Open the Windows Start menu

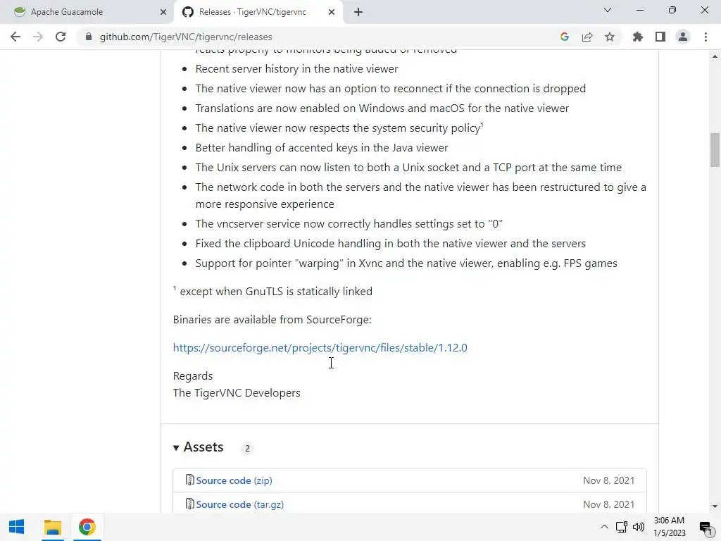pos(17,527)
